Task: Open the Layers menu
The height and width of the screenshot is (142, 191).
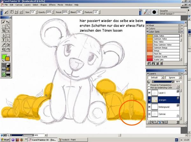Action: pos(27,5)
